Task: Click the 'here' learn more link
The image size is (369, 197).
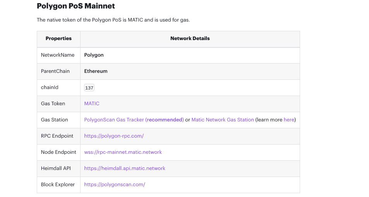Action: (289, 120)
